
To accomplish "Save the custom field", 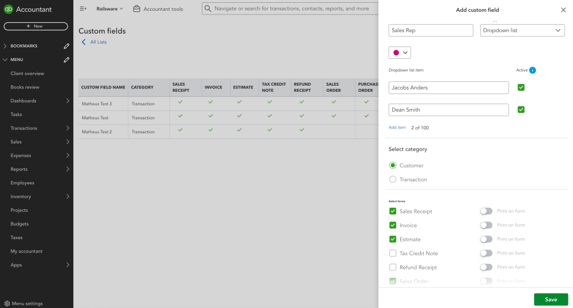I will [551, 300].
